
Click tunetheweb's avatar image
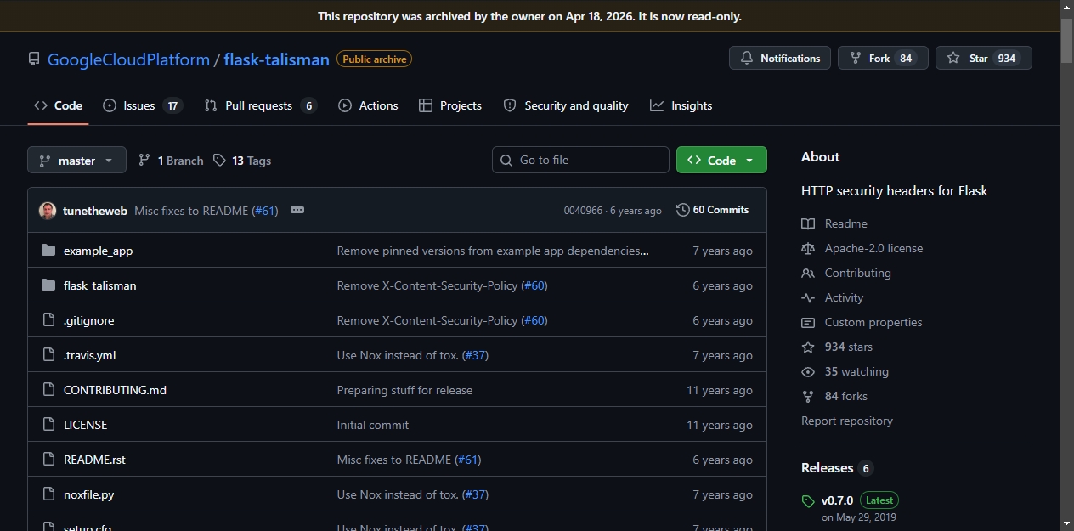[x=48, y=210]
